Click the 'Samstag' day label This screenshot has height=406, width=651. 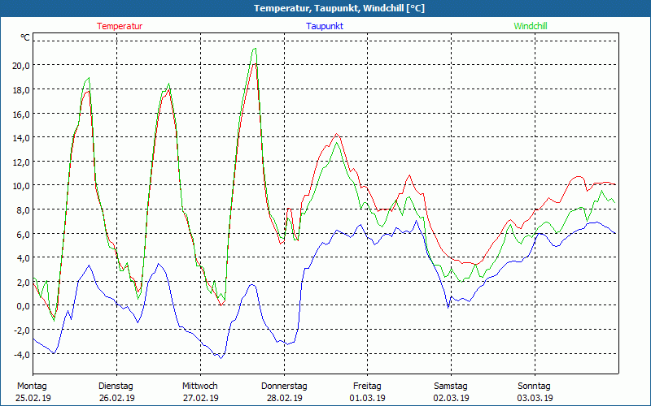(x=451, y=387)
